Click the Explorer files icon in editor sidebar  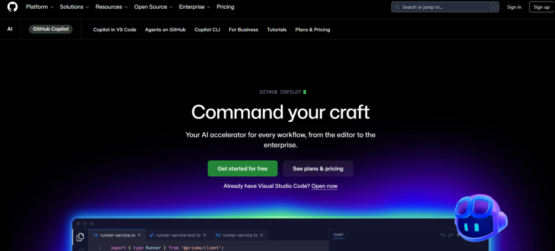(80, 236)
